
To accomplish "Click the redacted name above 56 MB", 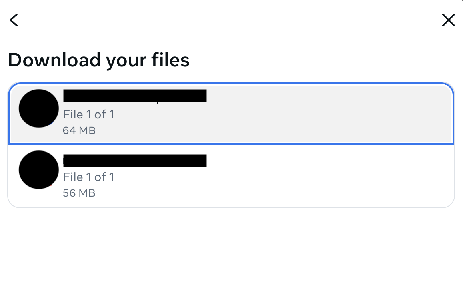I will click(135, 161).
